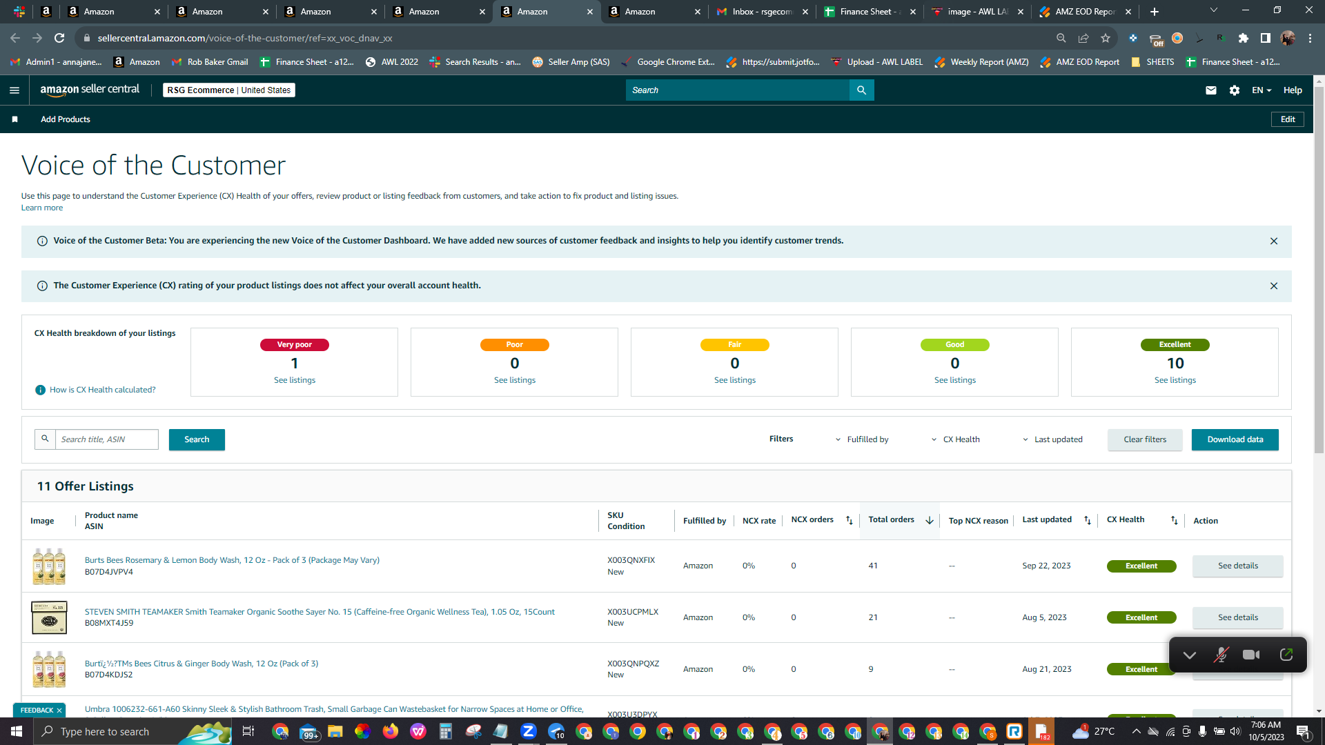Click the bookmark icon beside Add Products

(14, 119)
